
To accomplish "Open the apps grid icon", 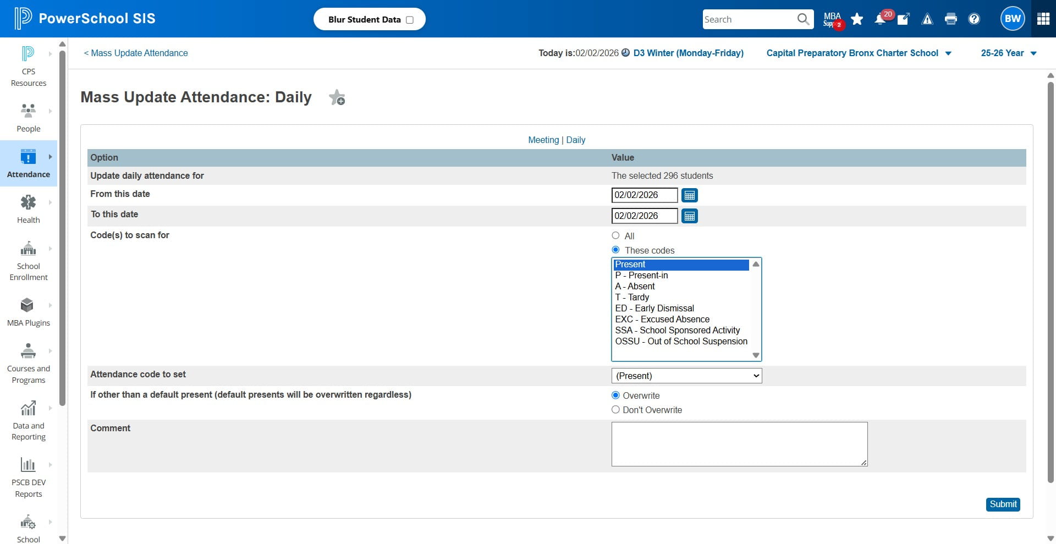I will click(x=1043, y=19).
